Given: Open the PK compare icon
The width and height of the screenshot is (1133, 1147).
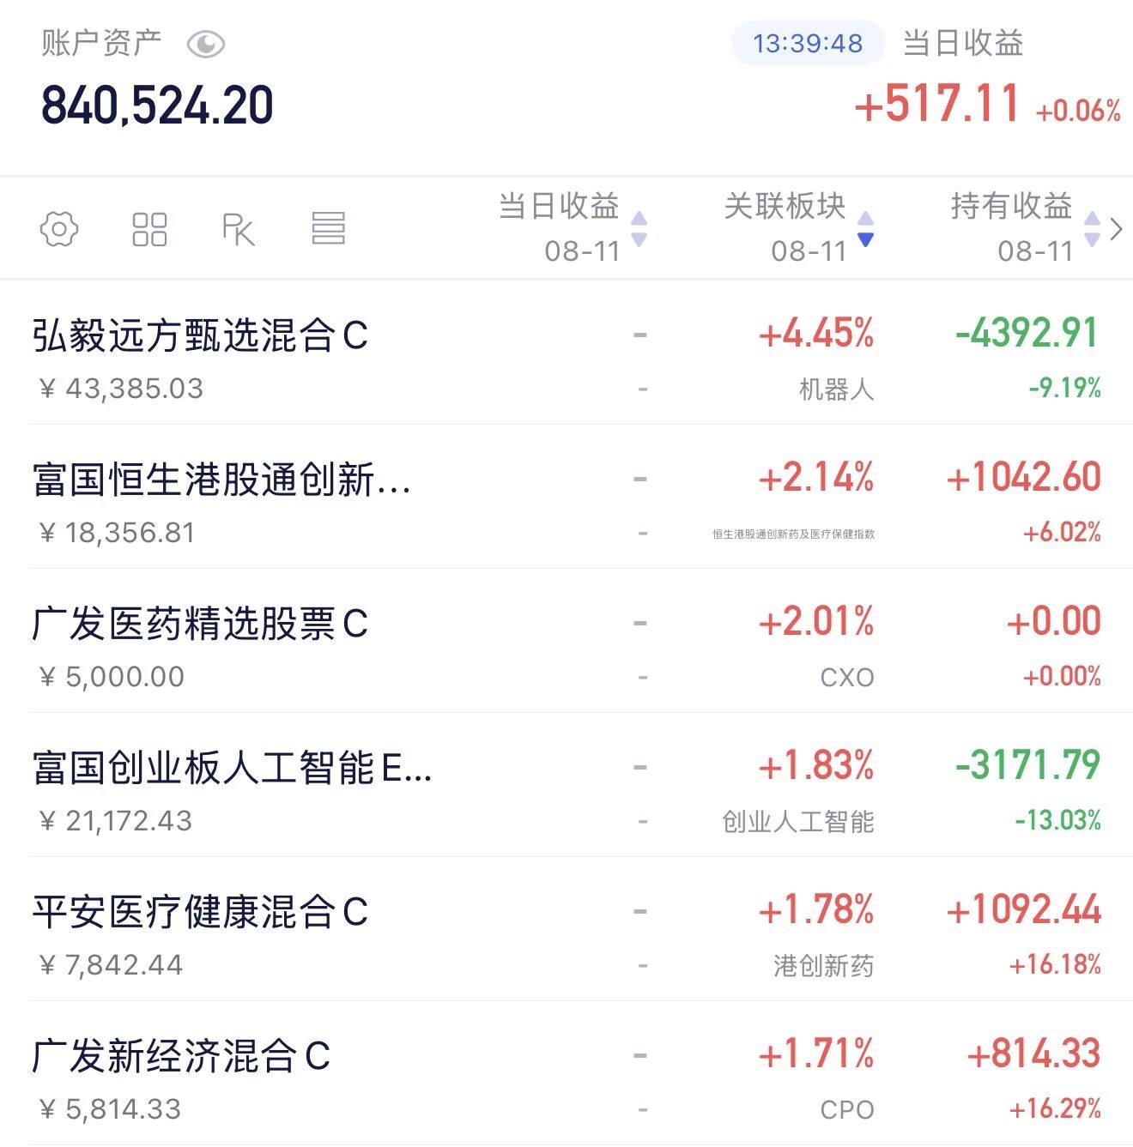Looking at the screenshot, I should click(x=239, y=229).
